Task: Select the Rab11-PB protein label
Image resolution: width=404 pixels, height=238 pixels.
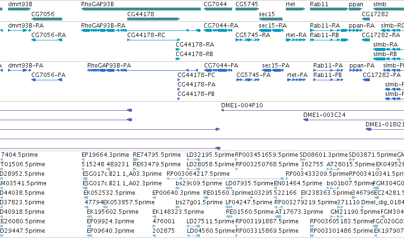Action: [328, 75]
